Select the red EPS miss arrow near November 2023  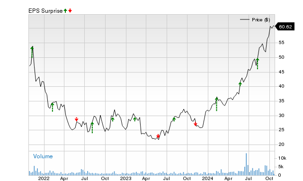(x=196, y=124)
